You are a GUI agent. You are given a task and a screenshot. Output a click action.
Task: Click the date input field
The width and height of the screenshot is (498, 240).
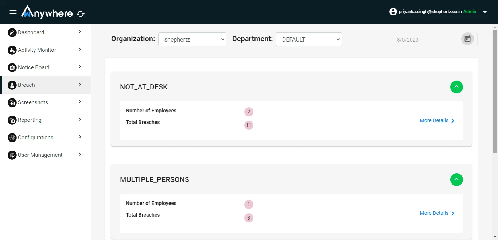pyautogui.click(x=427, y=39)
